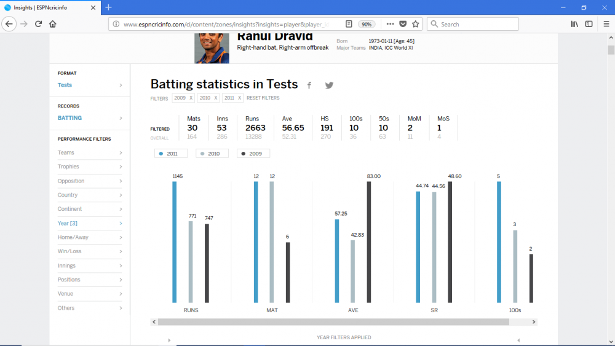Select the Insights ESPNcricinfo browser tab

tap(50, 7)
